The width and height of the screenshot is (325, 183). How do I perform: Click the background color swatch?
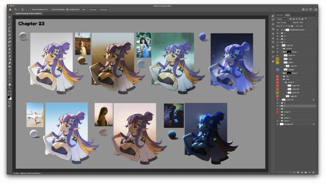10,99
